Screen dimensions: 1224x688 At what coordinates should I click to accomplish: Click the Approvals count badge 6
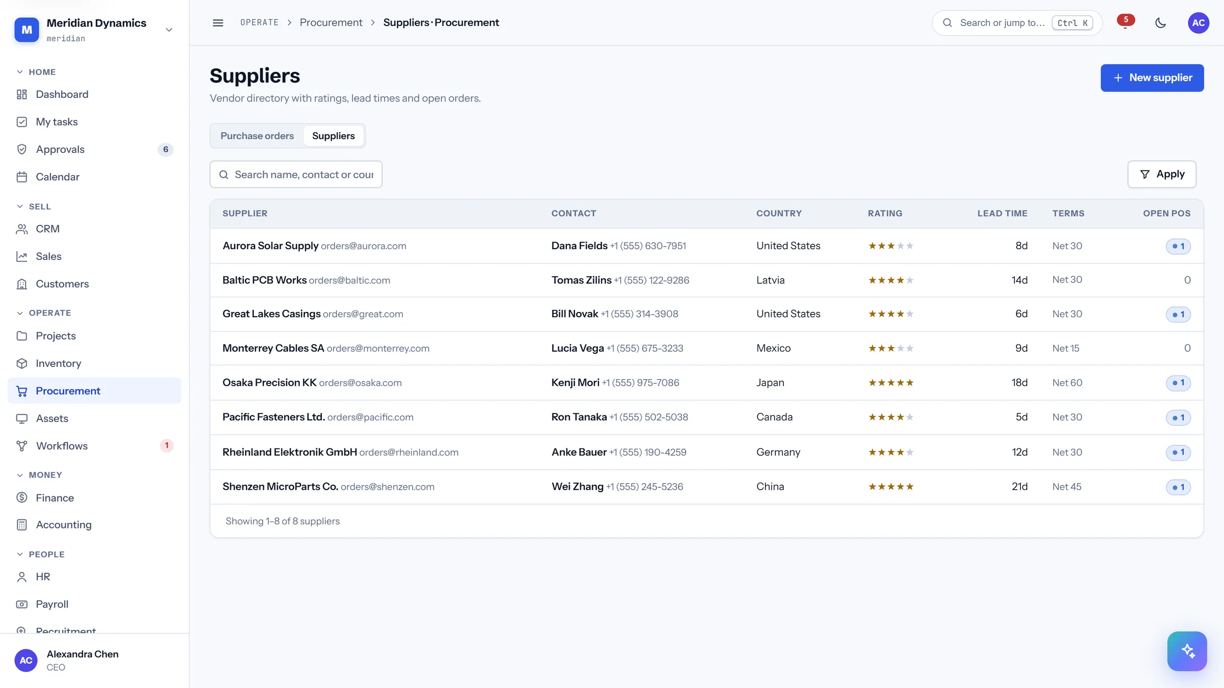(165, 149)
